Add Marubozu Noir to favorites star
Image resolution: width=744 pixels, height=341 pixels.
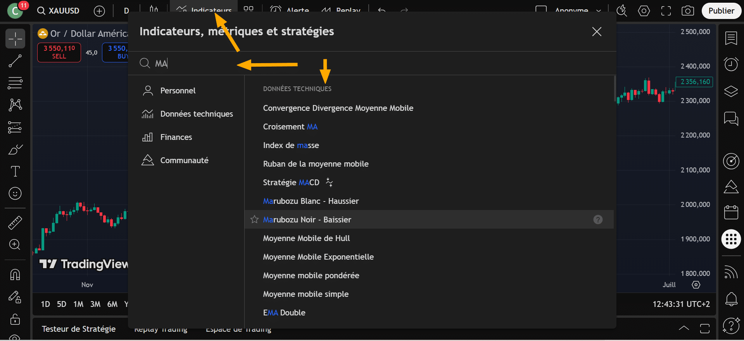tap(254, 220)
